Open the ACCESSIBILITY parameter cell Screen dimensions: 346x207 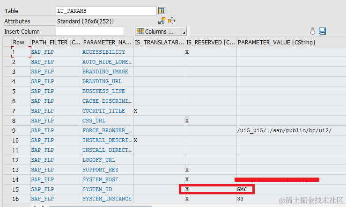click(x=108, y=52)
